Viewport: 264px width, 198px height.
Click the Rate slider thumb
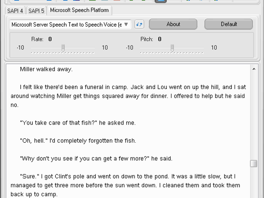(63, 48)
